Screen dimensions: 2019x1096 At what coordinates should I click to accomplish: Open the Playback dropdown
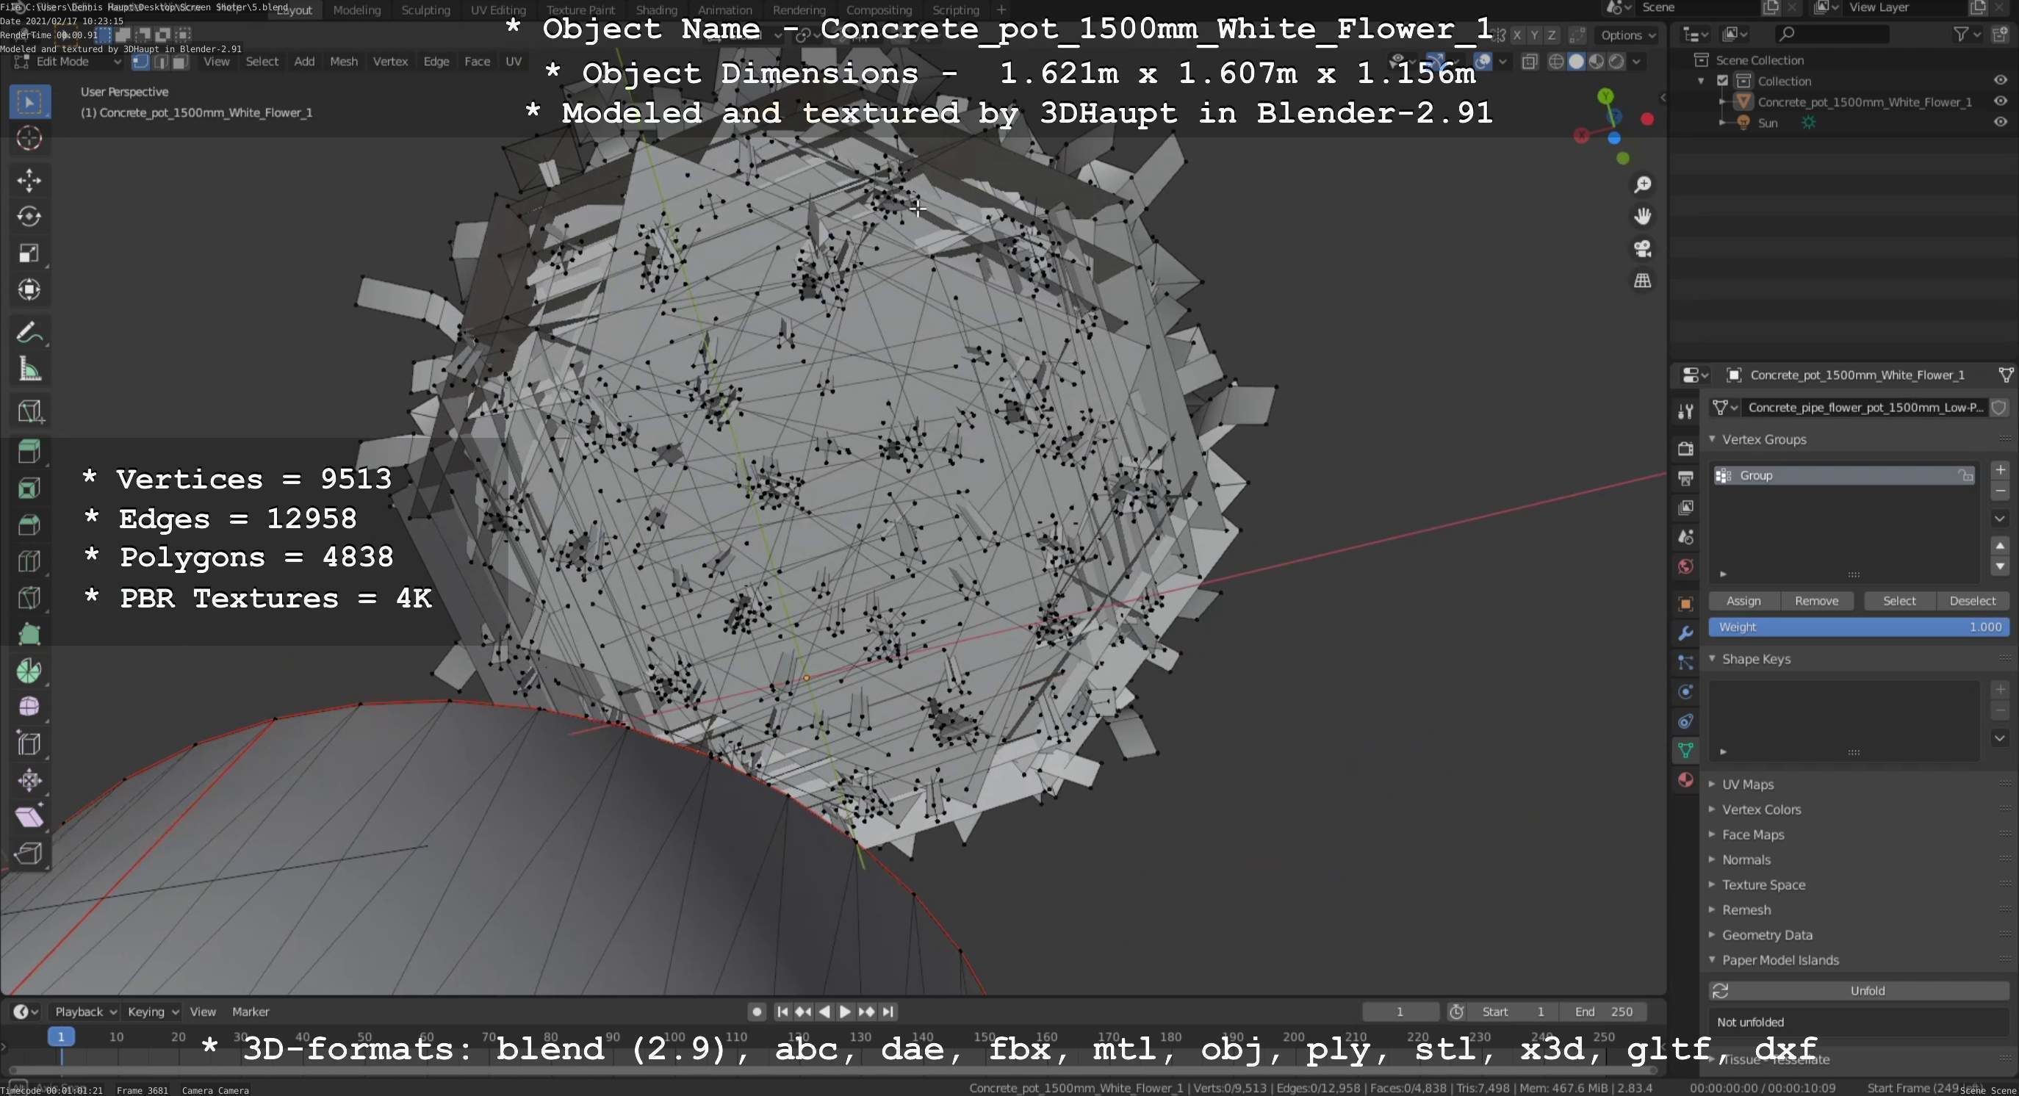(x=84, y=1012)
